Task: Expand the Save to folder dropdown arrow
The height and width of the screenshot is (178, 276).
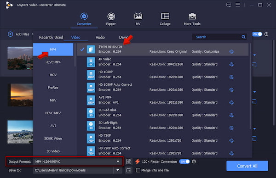Action: (118, 170)
